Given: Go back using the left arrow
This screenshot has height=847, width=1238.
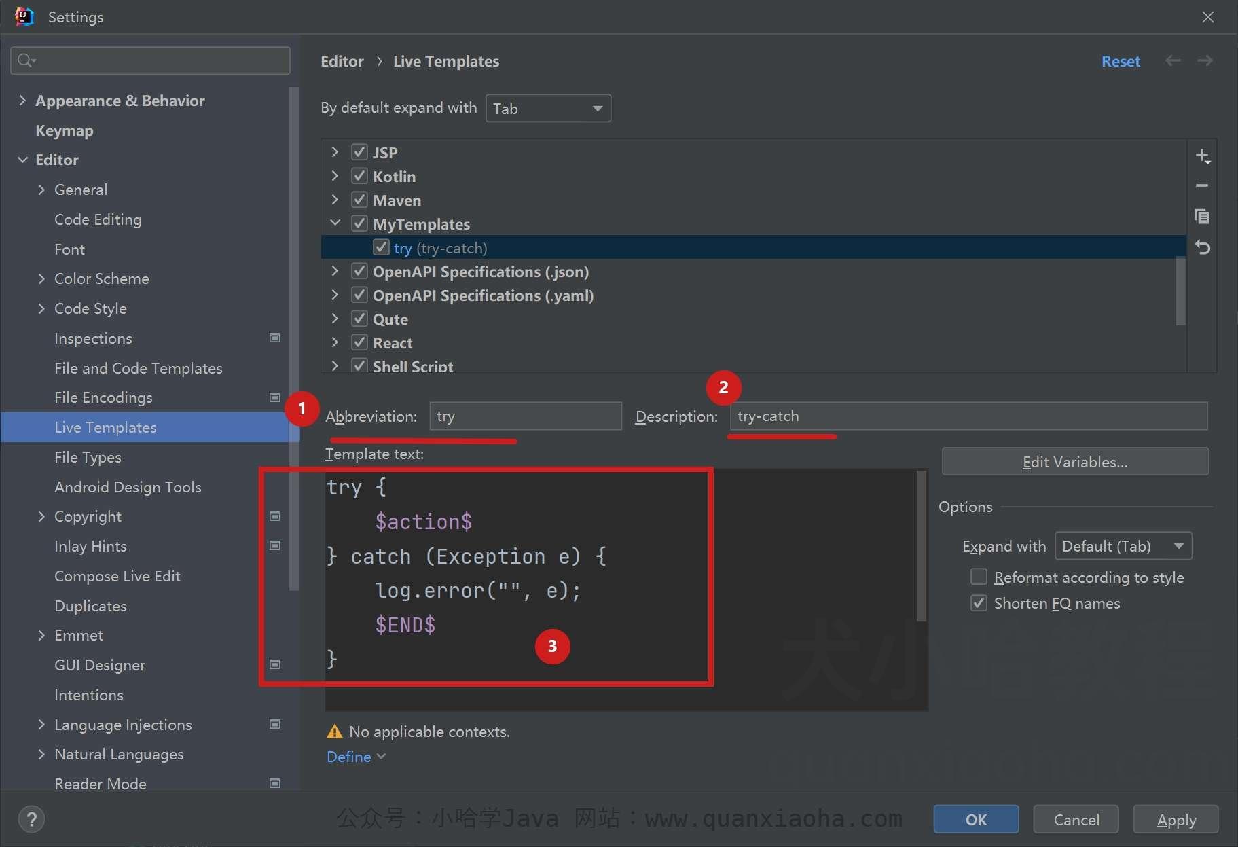Looking at the screenshot, I should pyautogui.click(x=1173, y=61).
